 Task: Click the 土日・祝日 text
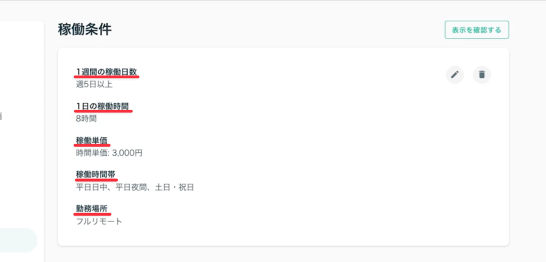point(174,187)
